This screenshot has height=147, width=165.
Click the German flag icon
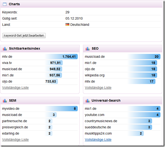click(x=67, y=24)
